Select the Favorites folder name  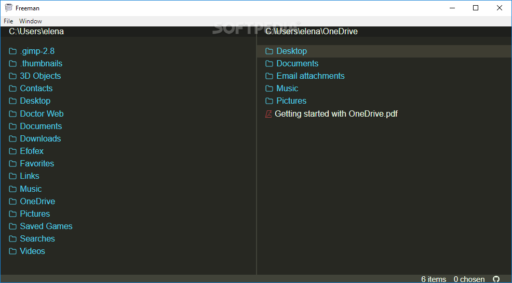(x=37, y=163)
